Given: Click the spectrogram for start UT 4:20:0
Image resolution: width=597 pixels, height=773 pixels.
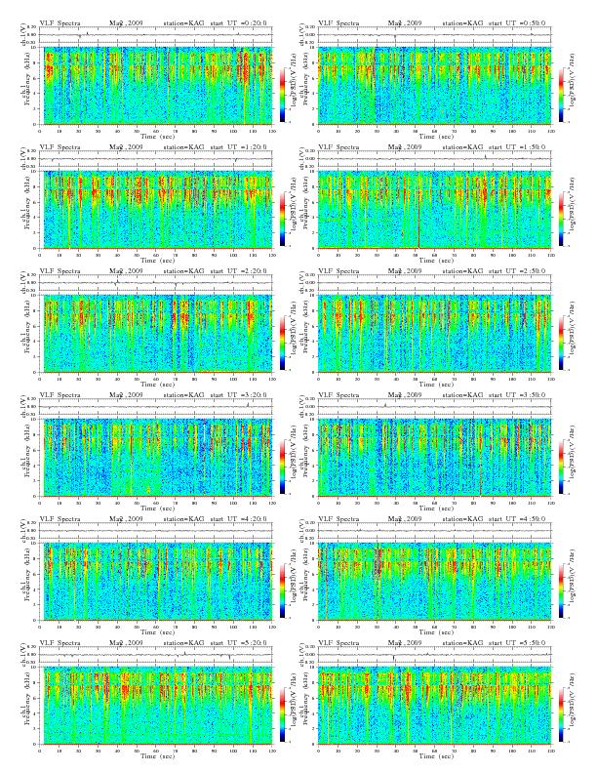Looking at the screenshot, I should tap(156, 582).
